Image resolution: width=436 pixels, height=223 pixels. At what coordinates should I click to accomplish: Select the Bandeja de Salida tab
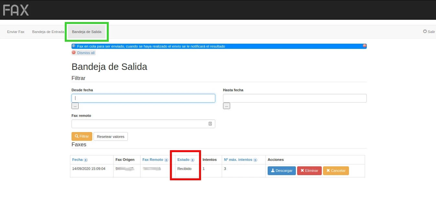click(86, 32)
